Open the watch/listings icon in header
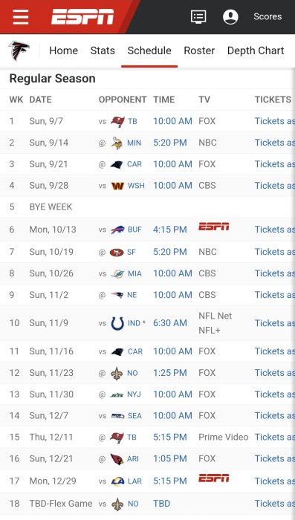This screenshot has height=520, width=295. coord(198,16)
